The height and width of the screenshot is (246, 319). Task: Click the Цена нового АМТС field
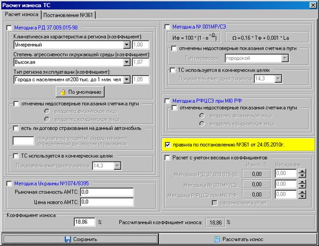(x=106, y=202)
